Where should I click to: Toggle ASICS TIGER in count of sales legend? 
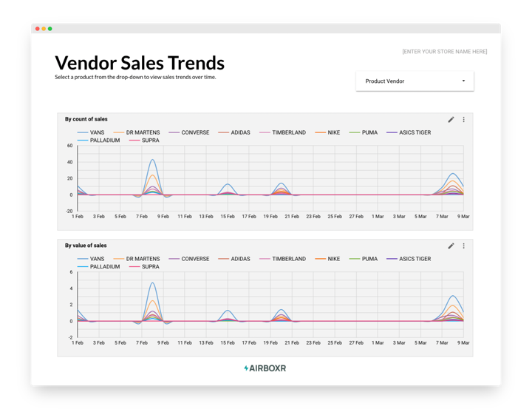pos(409,132)
